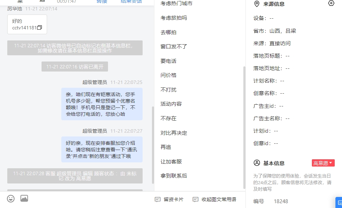Click the 顾客状态 changed to 高意愿 notice
This screenshot has height=208, width=342.
coord(75,176)
